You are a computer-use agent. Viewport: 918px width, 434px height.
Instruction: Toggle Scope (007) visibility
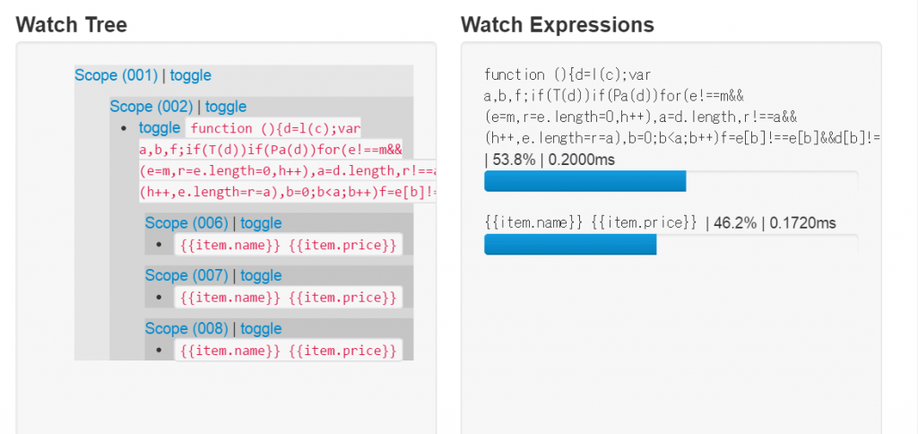[x=261, y=275]
